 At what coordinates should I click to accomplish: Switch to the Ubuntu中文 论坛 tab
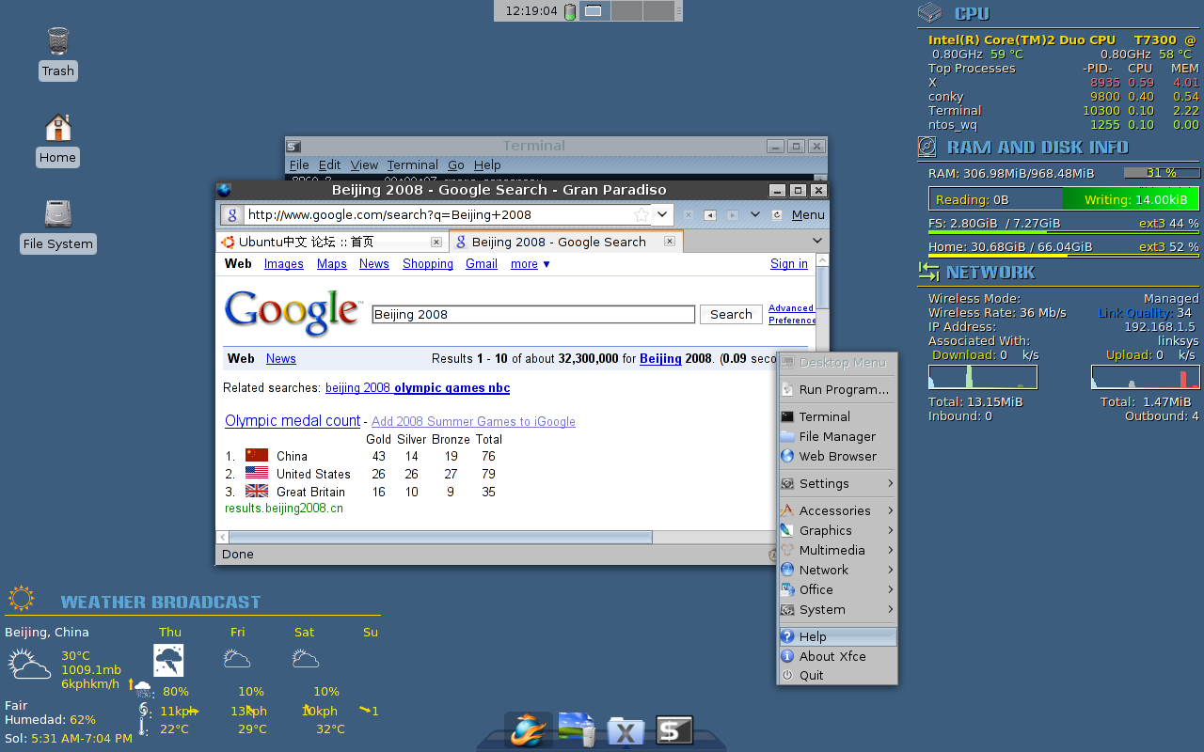[x=332, y=242]
